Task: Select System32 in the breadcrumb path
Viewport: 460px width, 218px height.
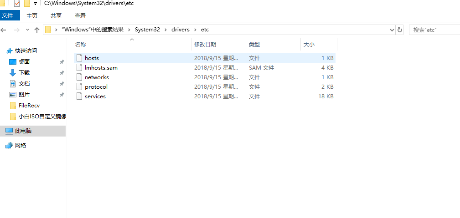Action: coord(147,30)
